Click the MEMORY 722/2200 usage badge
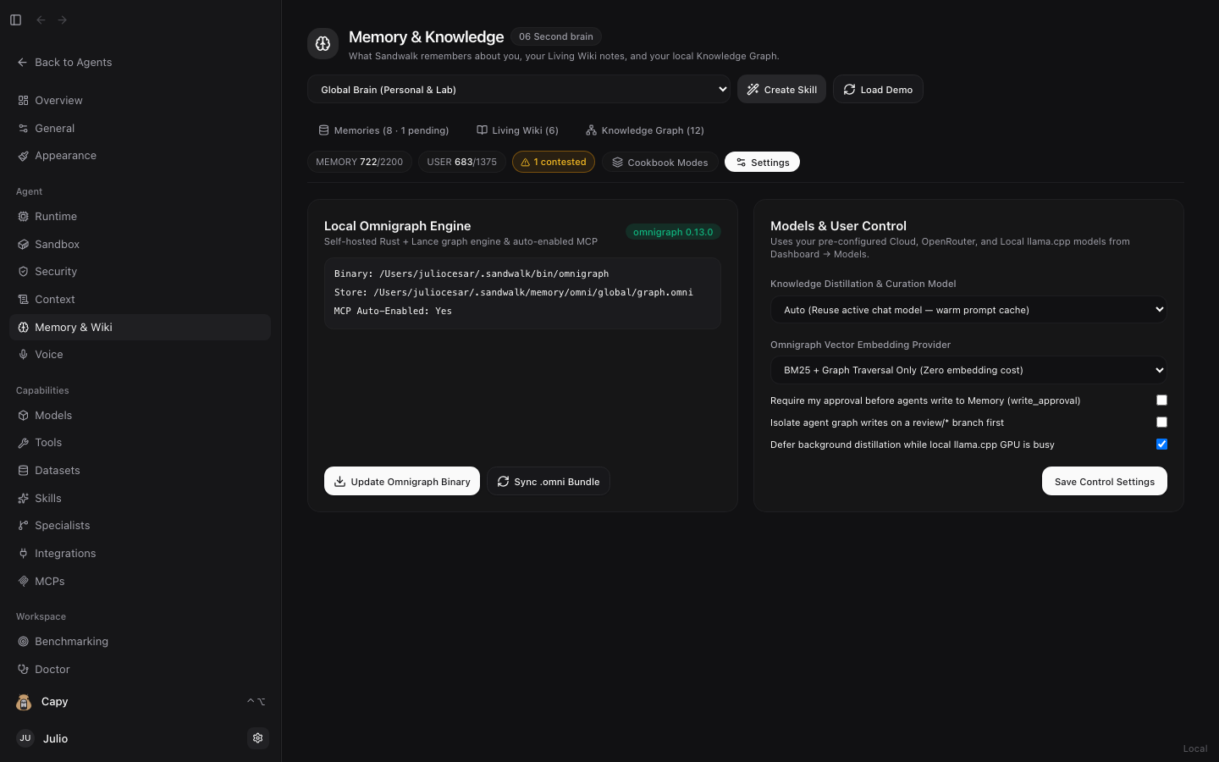The width and height of the screenshot is (1219, 762). click(360, 162)
